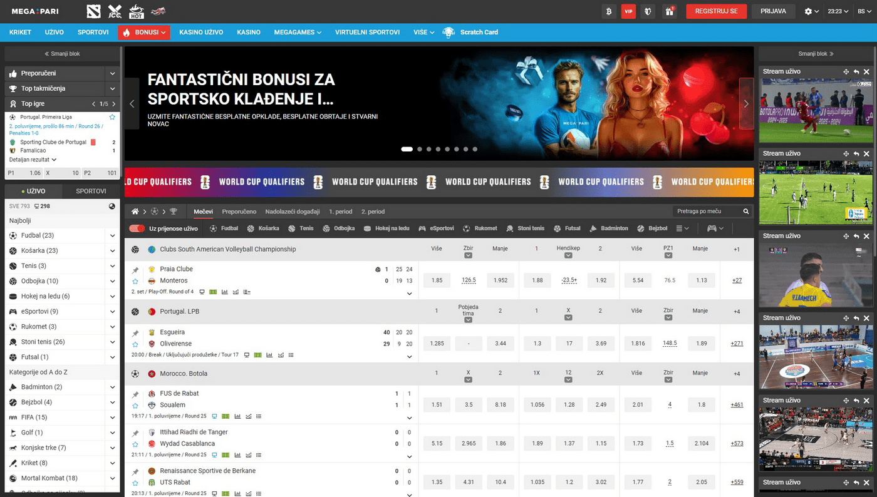This screenshot has width=877, height=497.
Task: Open the gamepad icon filter menu
Action: coord(715,228)
